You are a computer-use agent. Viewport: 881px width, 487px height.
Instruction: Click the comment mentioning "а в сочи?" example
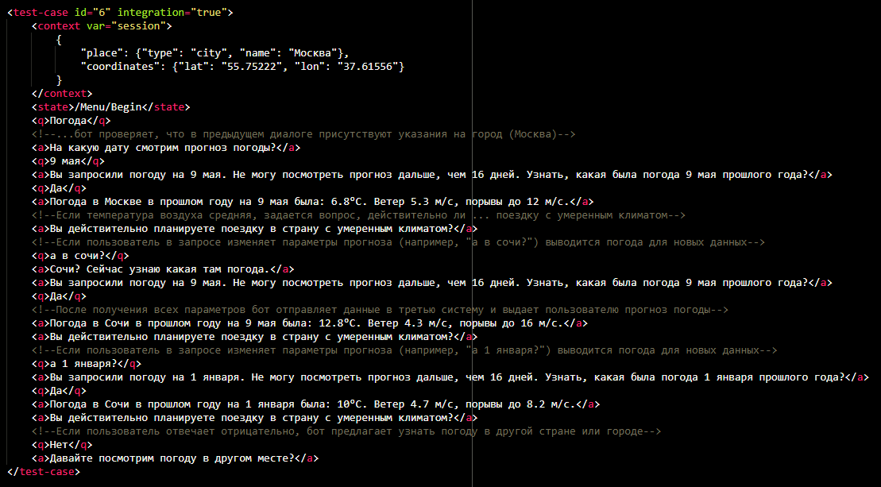click(398, 242)
